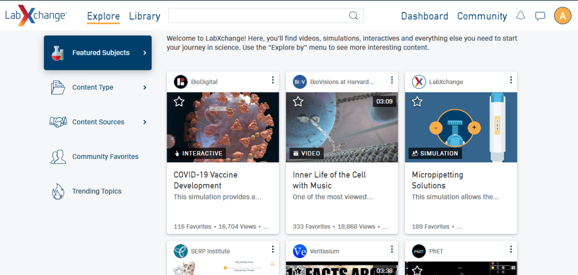Image resolution: width=578 pixels, height=275 pixels.
Task: Click the search magnifier icon
Action: pyautogui.click(x=353, y=16)
